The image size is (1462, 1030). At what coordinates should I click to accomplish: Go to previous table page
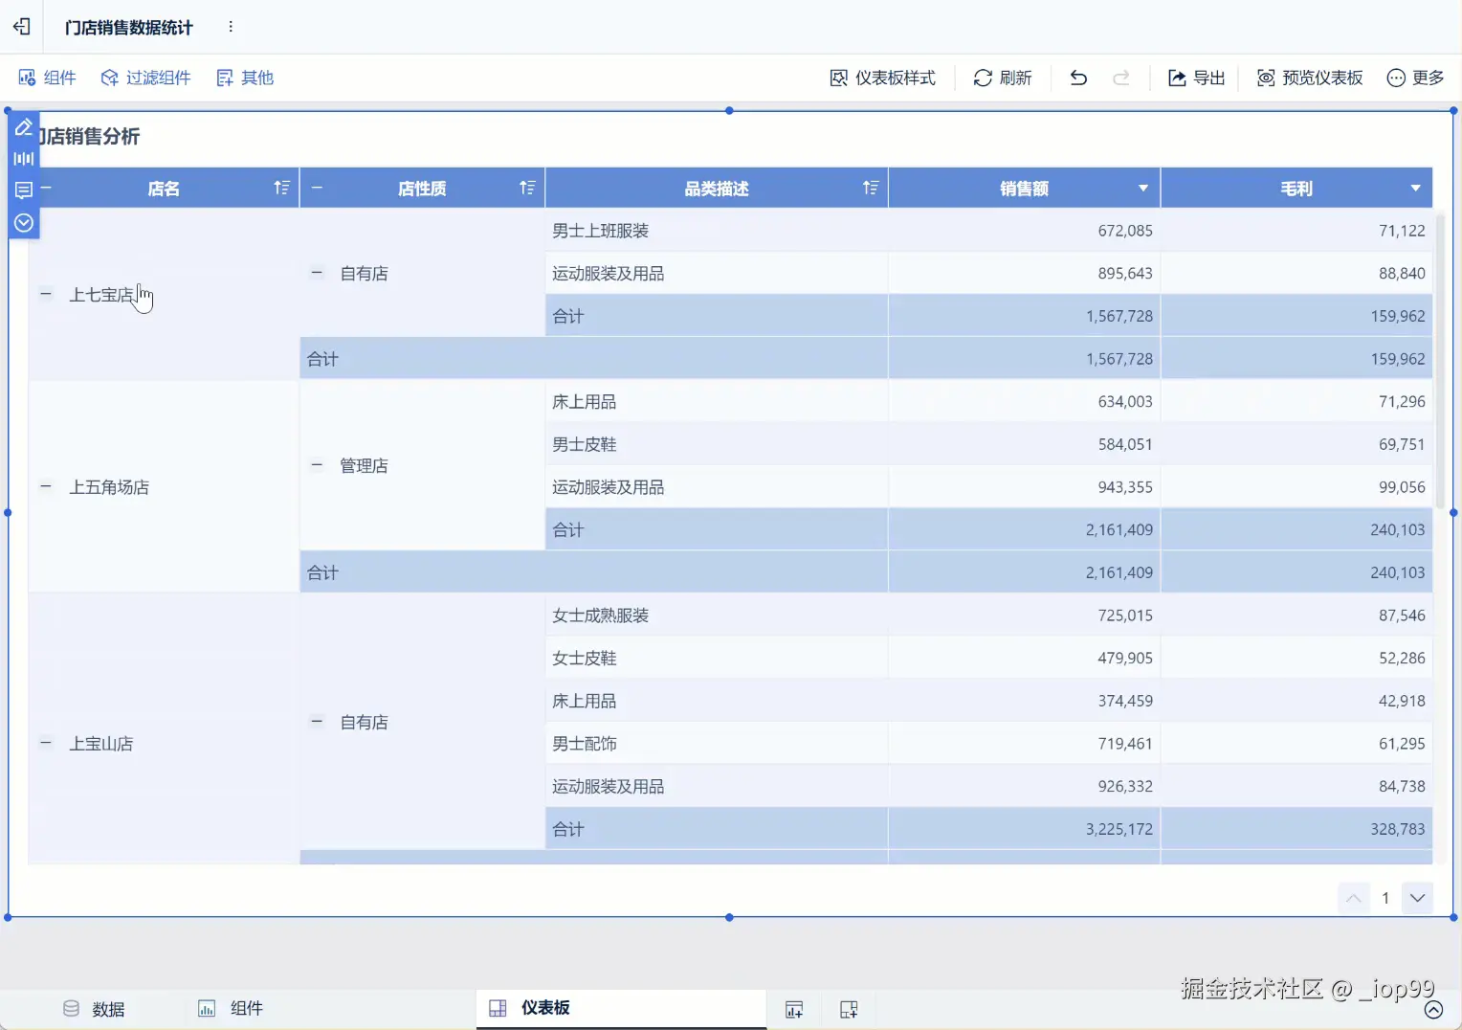tap(1354, 898)
